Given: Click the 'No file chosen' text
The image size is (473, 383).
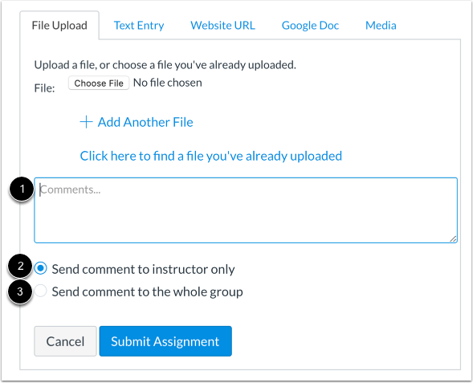Looking at the screenshot, I should point(167,83).
